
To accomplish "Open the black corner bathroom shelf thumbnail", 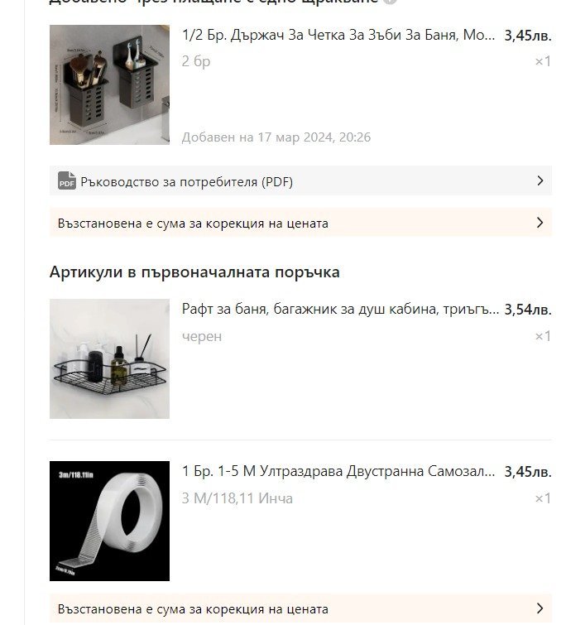I will pos(109,358).
